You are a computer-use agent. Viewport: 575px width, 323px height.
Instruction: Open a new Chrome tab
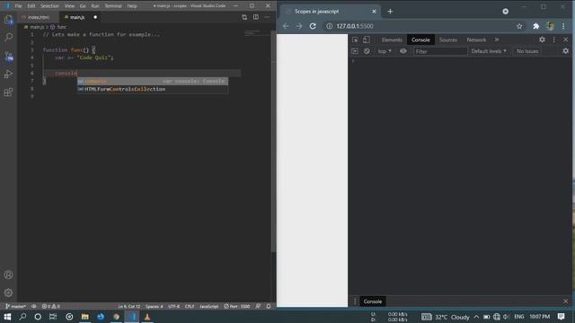click(x=390, y=12)
